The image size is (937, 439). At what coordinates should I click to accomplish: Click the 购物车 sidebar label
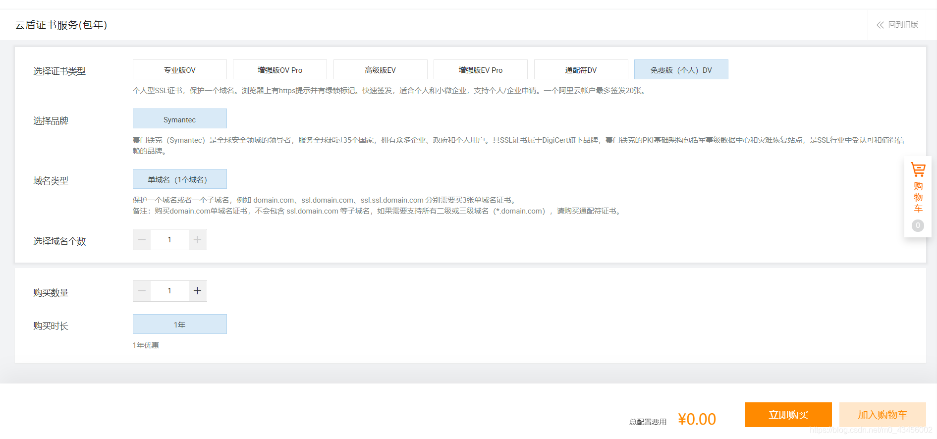[x=918, y=197]
